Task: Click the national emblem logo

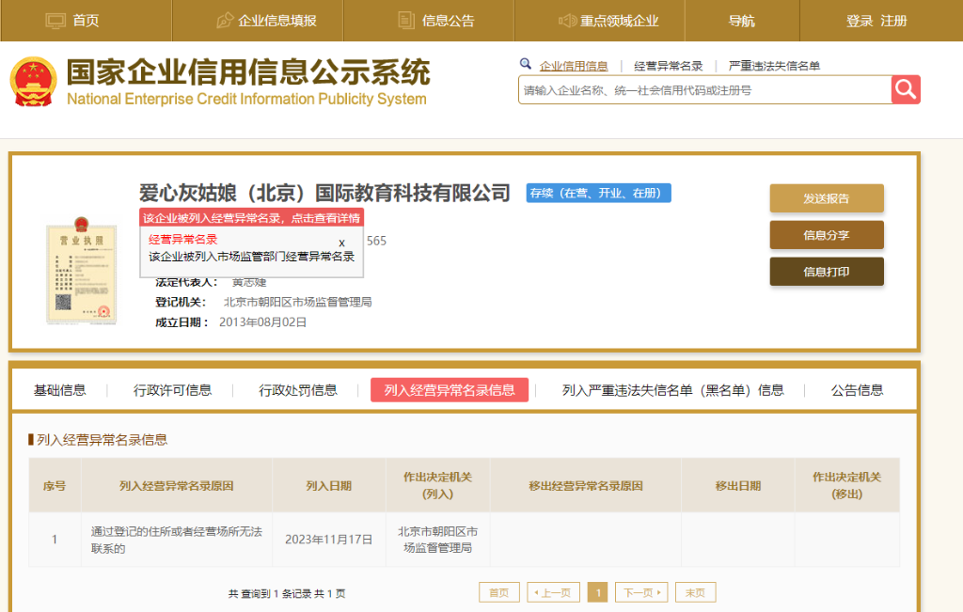Action: [x=36, y=79]
